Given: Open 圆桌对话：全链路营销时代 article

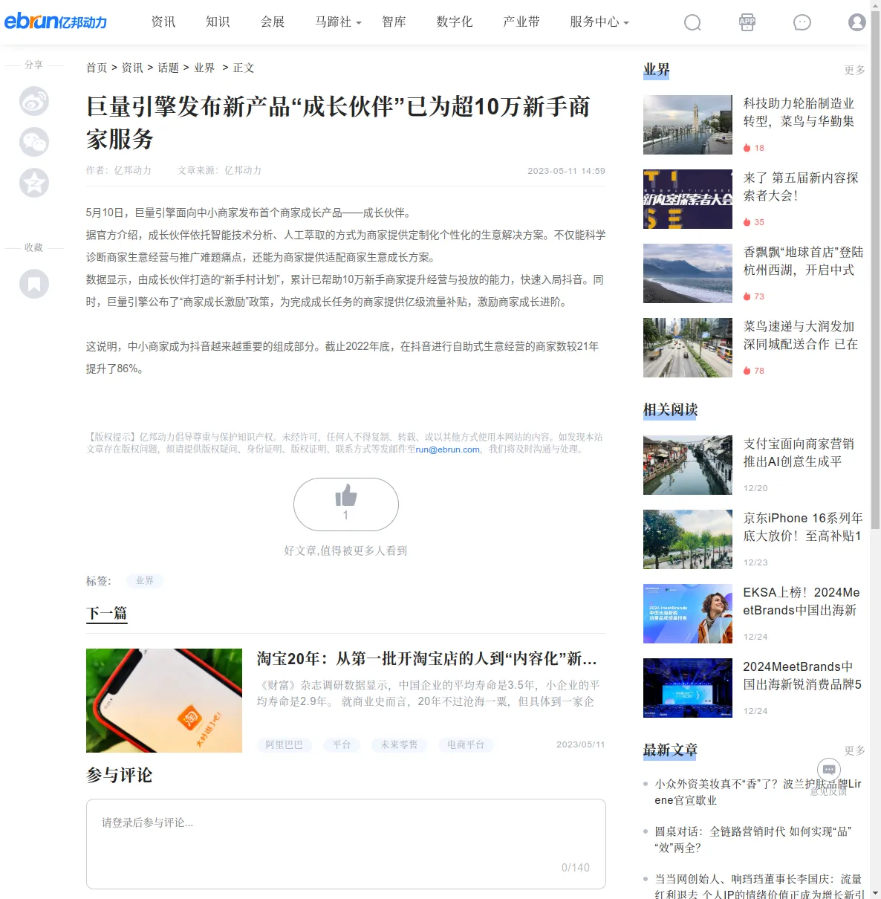Looking at the screenshot, I should 753,840.
